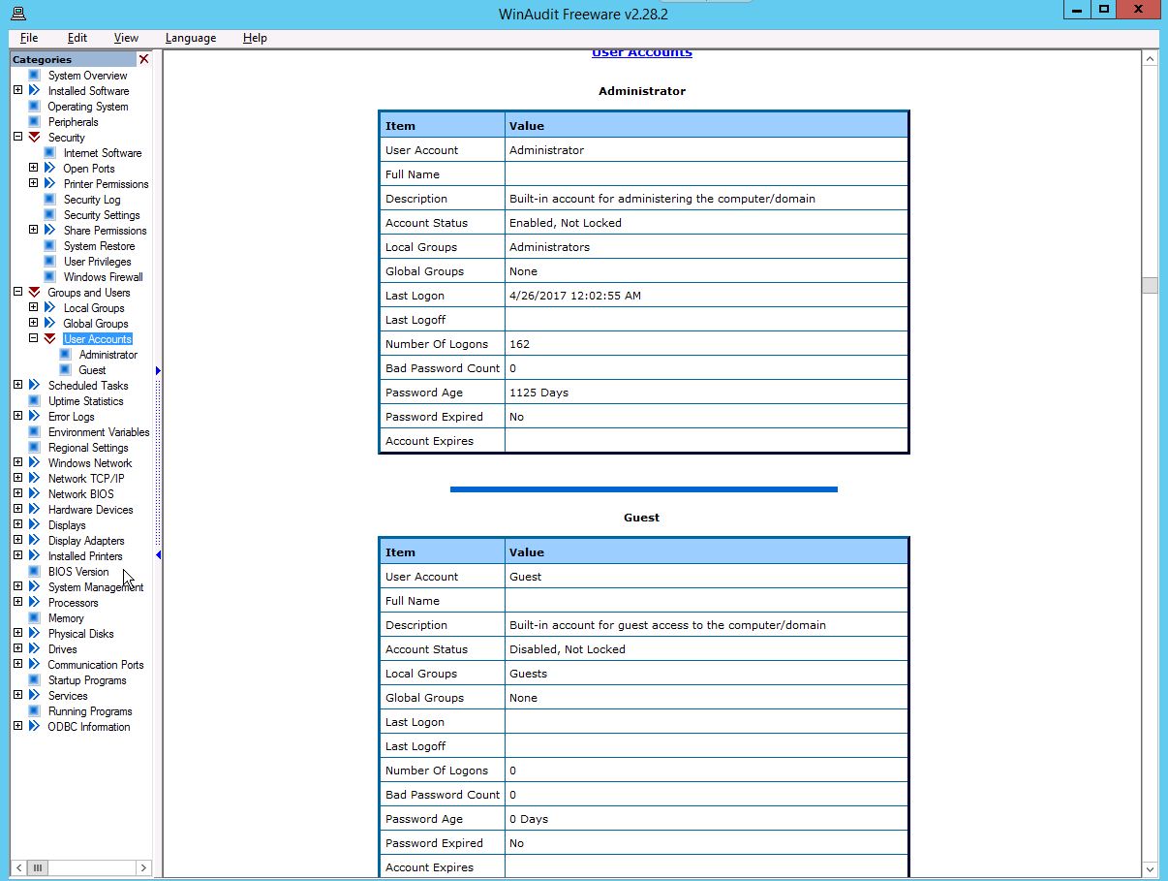Click the Regional Settings tree icon

click(34, 448)
